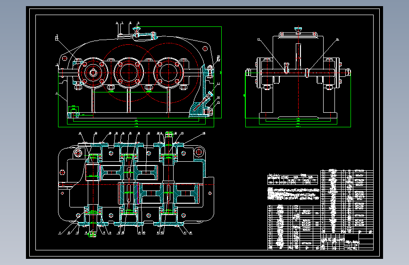Image resolution: width=409 pixels, height=265 pixels.
Task: Click the leftmost bearing cap in front view
Action: [x=93, y=73]
